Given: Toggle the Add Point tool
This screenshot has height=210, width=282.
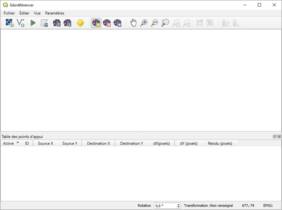Looking at the screenshot, I should tap(96, 23).
